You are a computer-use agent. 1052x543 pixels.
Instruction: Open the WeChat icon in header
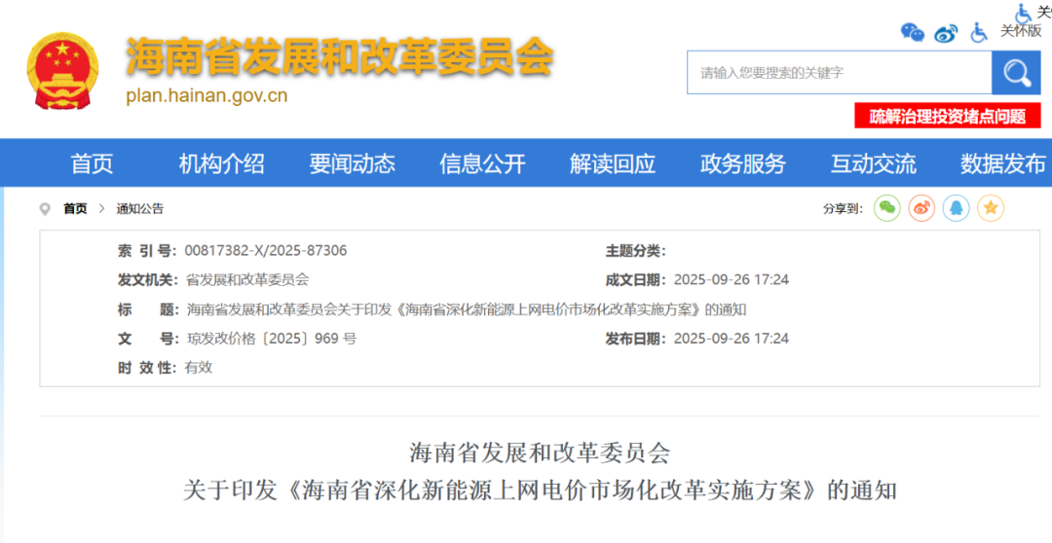point(913,32)
